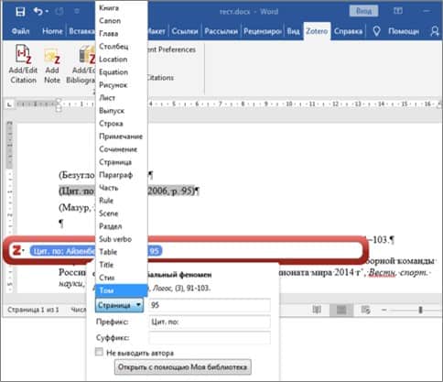The image size is (443, 382).
Task: Toggle Не выводить автора checkbox
Action: [x=99, y=352]
